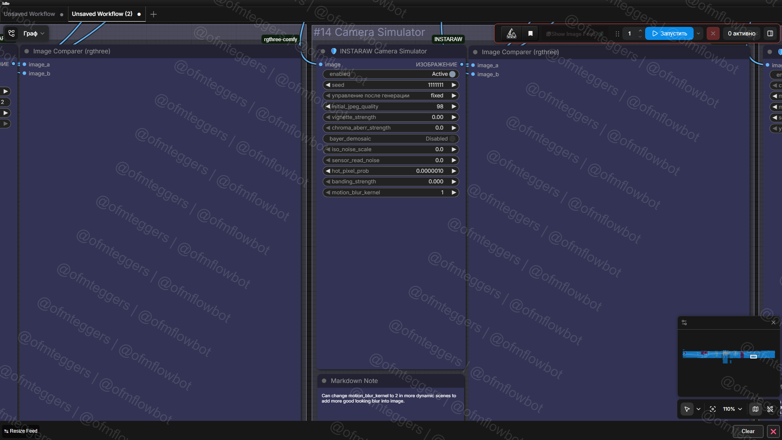The width and height of the screenshot is (782, 440).
Task: Switch to Unsaved Workflow tab
Action: (x=29, y=14)
